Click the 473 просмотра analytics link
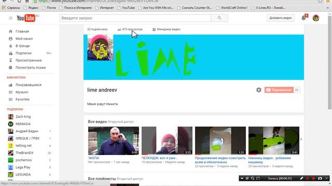This screenshot has width=332, height=186. click(130, 29)
